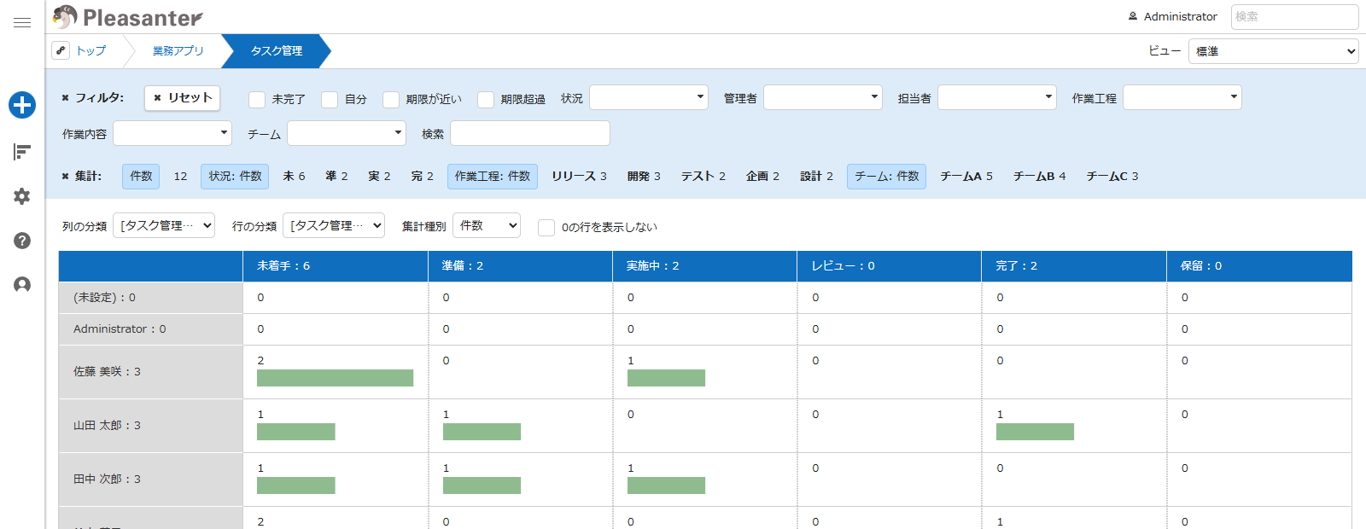Click the チームA 5 aggregation item
This screenshot has height=529, width=1366.
click(x=966, y=177)
